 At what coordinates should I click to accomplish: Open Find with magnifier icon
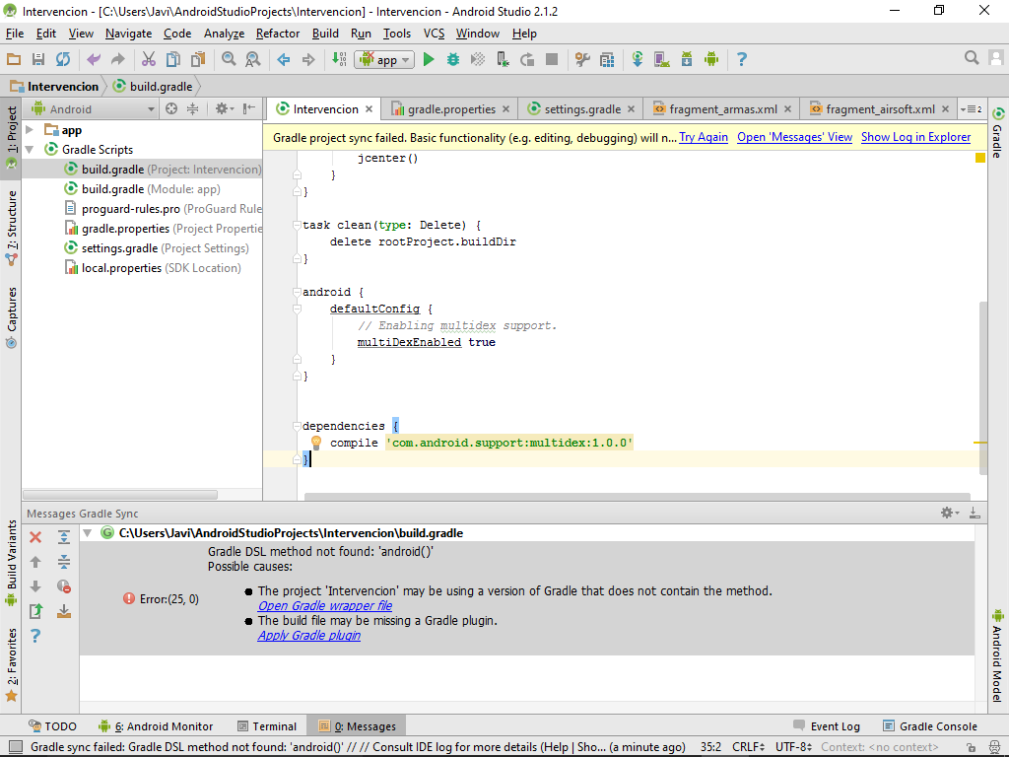pos(229,59)
